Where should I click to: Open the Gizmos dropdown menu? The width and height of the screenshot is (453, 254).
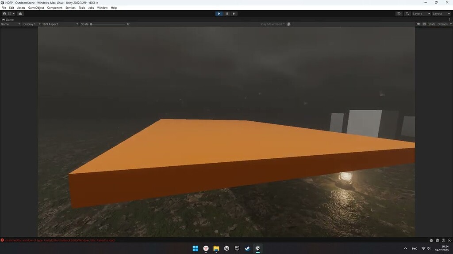tap(444, 24)
